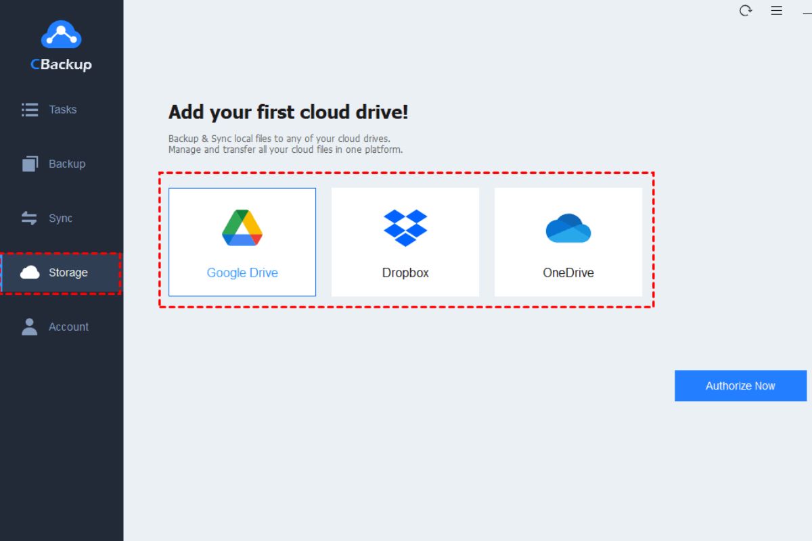Click the 'Add your first cloud drive!' heading
This screenshot has width=812, height=541.
pos(288,112)
